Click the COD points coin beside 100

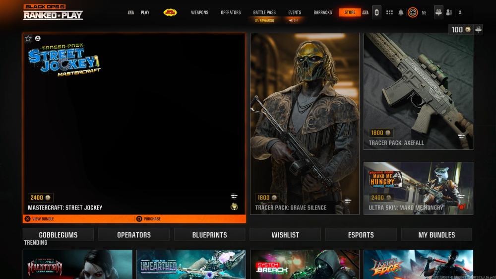pyautogui.click(x=468, y=29)
